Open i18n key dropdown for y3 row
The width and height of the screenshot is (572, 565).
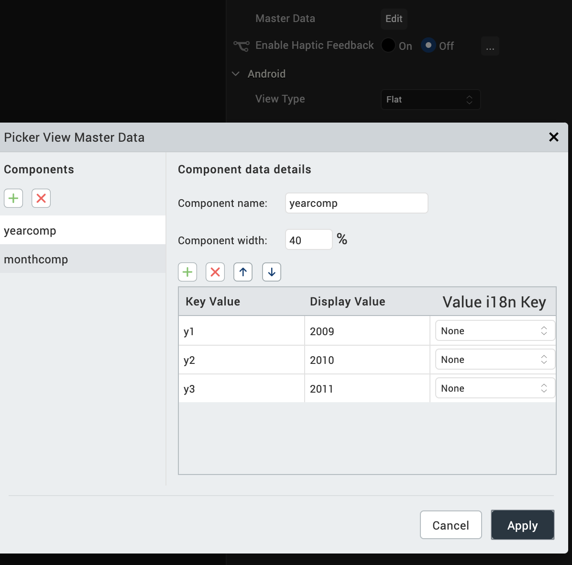pyautogui.click(x=495, y=388)
